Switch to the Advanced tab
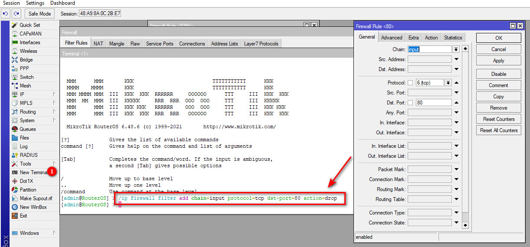Viewport: 530px width, 247px height. tap(392, 38)
